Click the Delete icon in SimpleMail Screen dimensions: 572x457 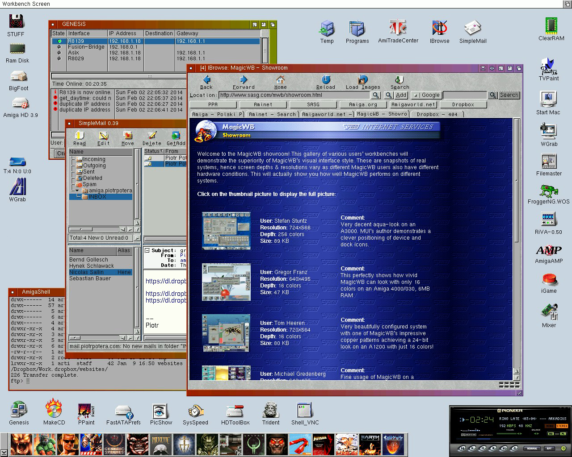coord(152,138)
